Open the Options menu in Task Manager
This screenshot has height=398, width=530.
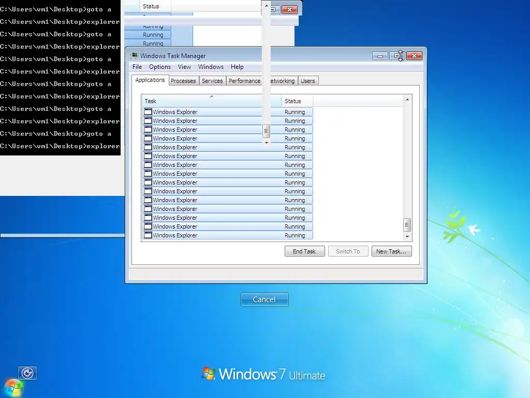pyautogui.click(x=160, y=67)
